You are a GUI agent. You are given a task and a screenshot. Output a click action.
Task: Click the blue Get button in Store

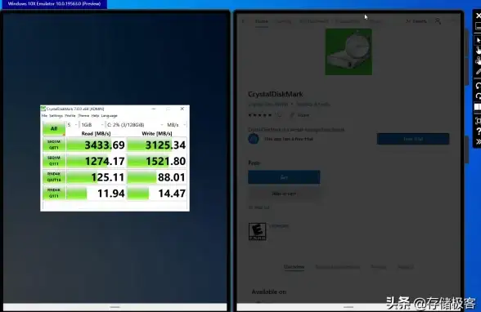(284, 177)
